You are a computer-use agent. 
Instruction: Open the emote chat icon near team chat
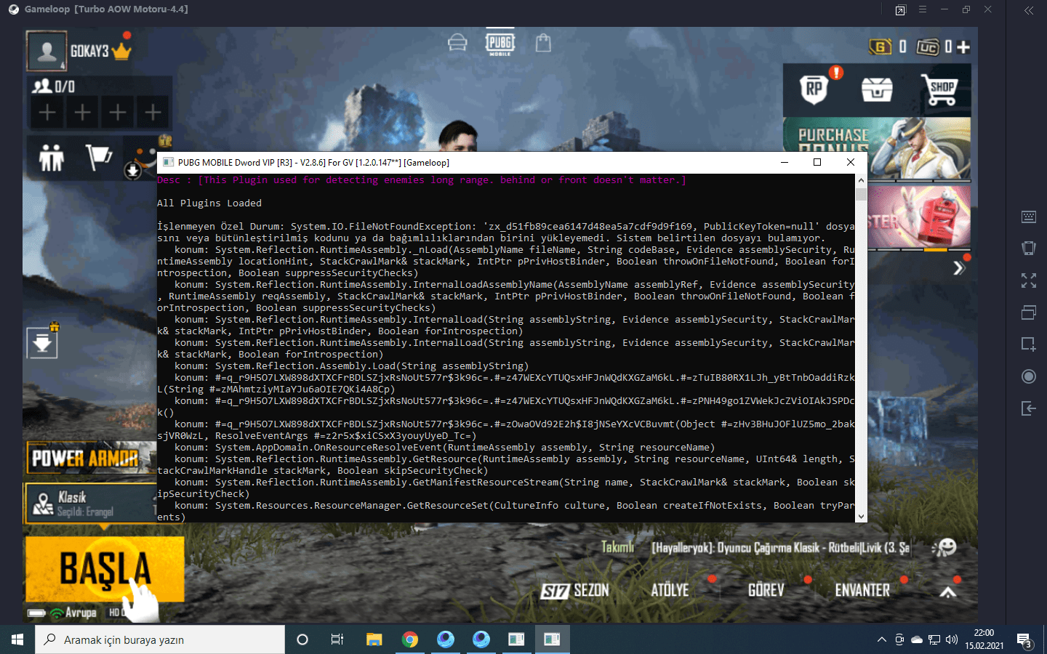click(944, 547)
